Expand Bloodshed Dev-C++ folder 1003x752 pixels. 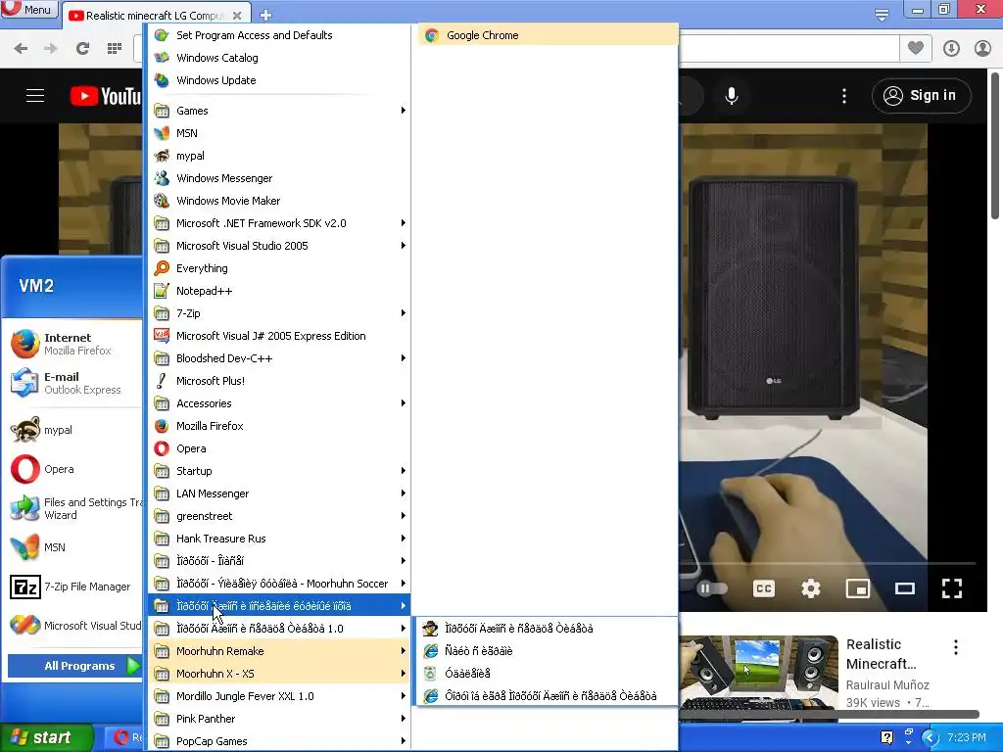[x=279, y=358]
